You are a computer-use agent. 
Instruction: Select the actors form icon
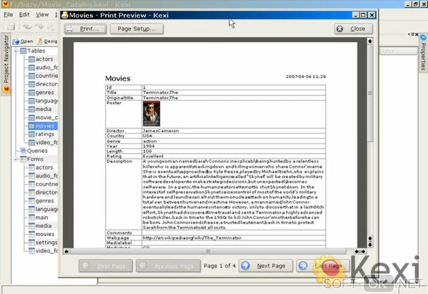coord(31,168)
